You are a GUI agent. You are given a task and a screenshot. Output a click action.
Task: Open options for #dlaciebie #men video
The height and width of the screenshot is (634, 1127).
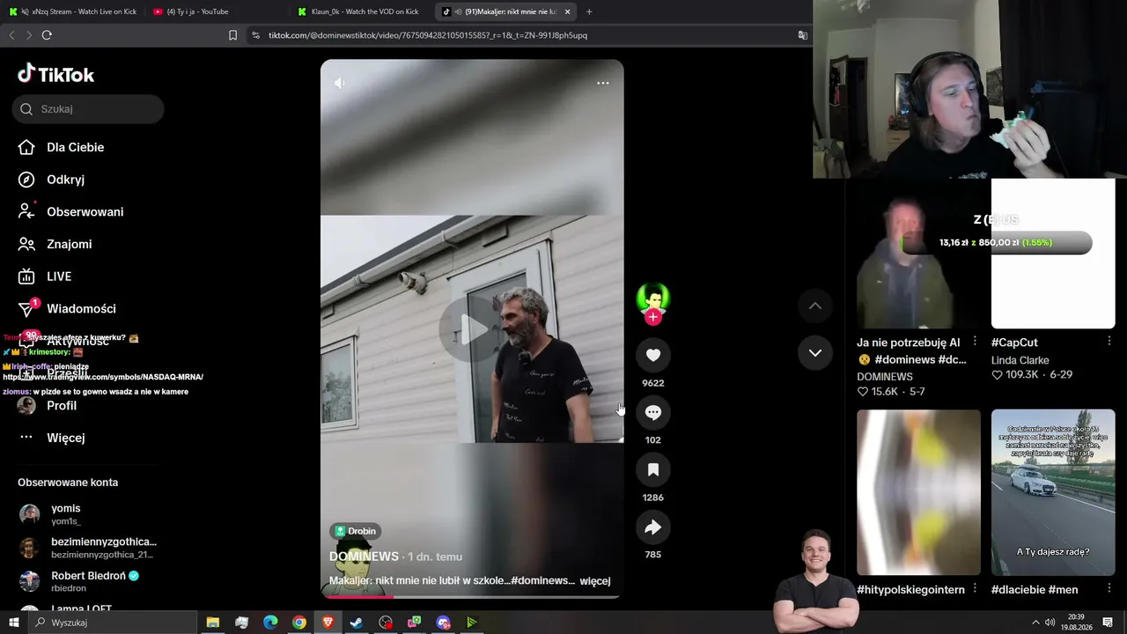(x=1109, y=589)
